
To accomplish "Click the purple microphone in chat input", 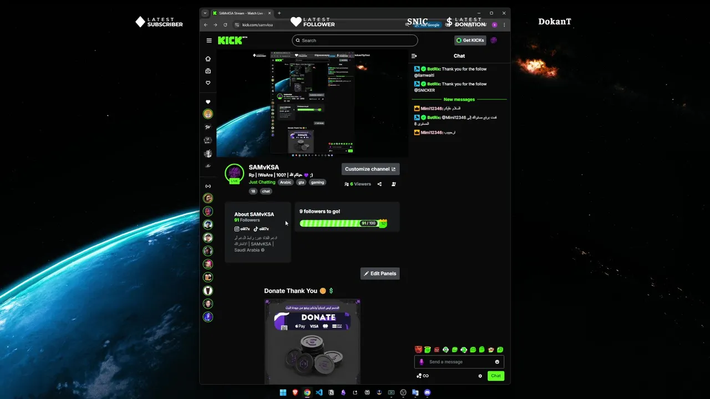I will click(421, 362).
